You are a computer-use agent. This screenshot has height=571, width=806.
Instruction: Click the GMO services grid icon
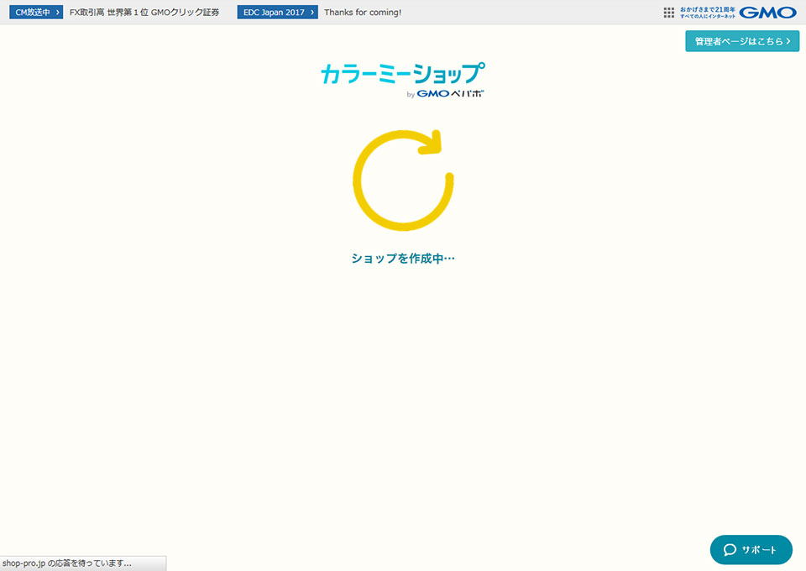pos(668,12)
